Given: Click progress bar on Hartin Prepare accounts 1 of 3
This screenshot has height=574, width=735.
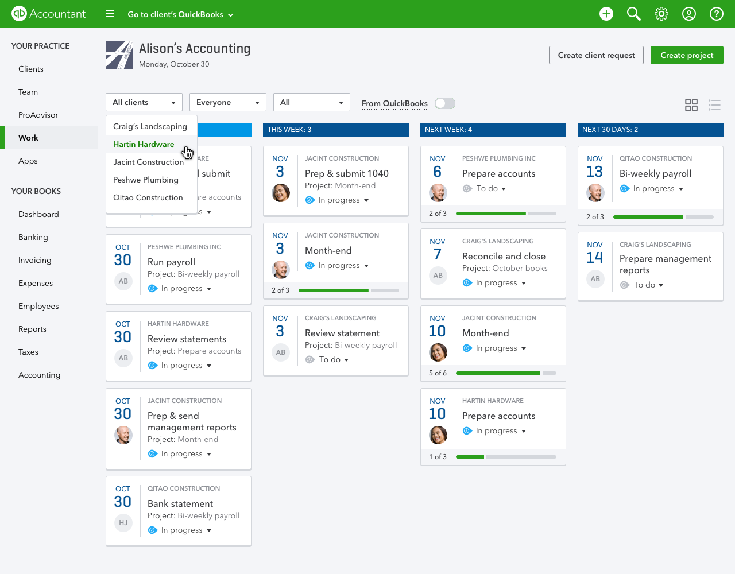Looking at the screenshot, I should 506,457.
